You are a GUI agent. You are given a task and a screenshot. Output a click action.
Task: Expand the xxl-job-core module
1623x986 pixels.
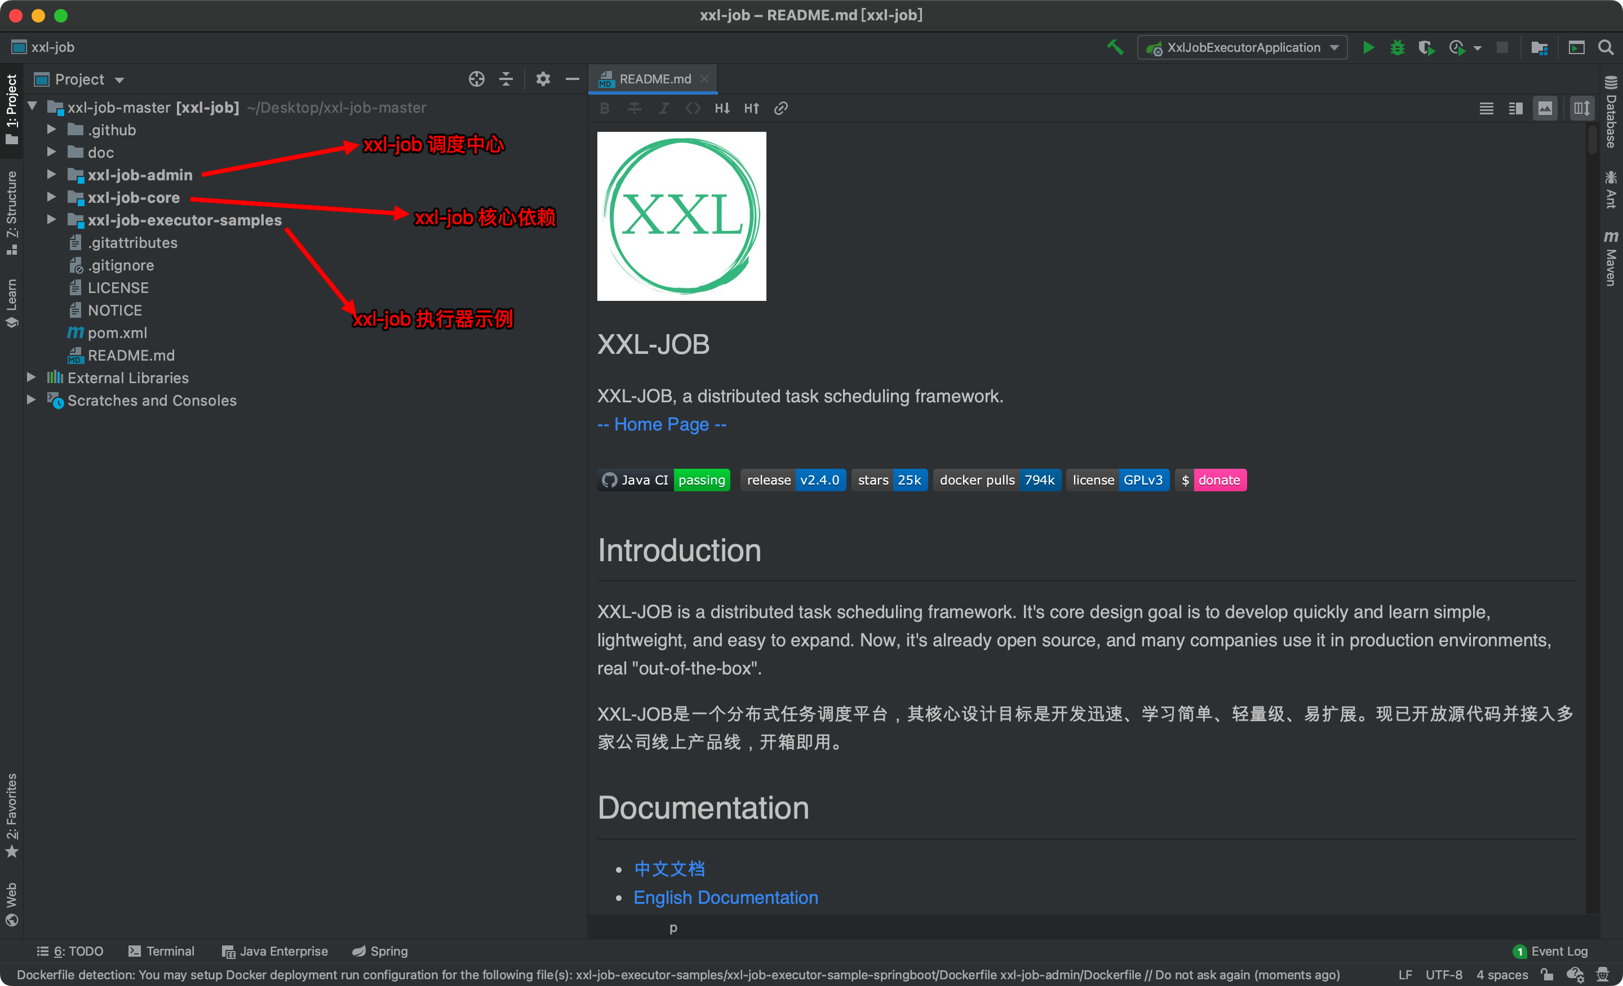pos(51,197)
